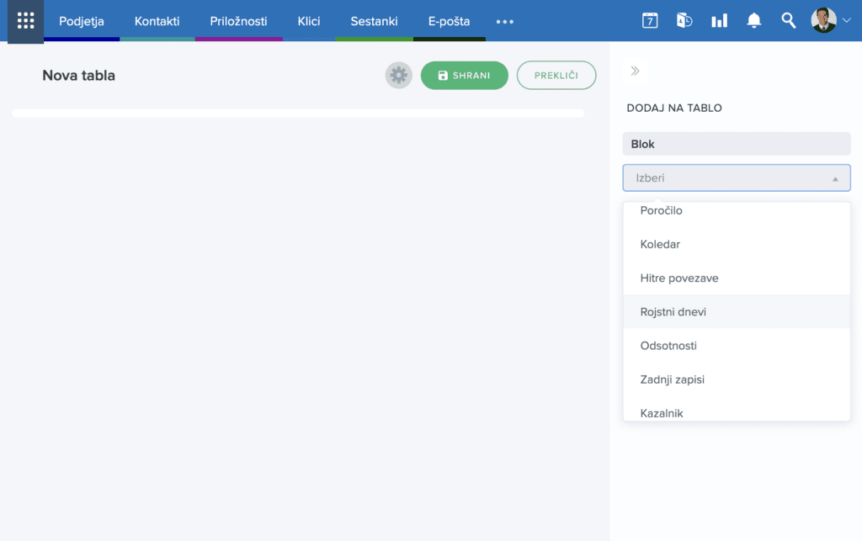Open board settings gear icon
Screen dimensions: 862x541
coord(398,76)
